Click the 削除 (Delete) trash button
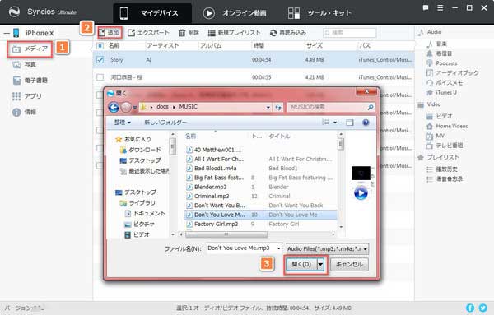494x315 pixels. 189,32
